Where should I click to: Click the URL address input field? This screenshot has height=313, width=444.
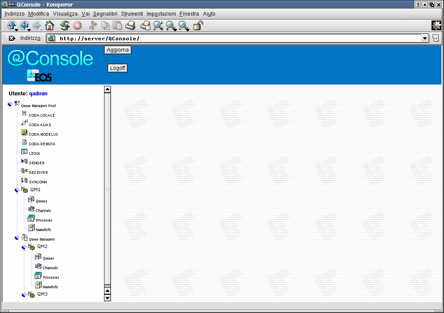click(238, 38)
